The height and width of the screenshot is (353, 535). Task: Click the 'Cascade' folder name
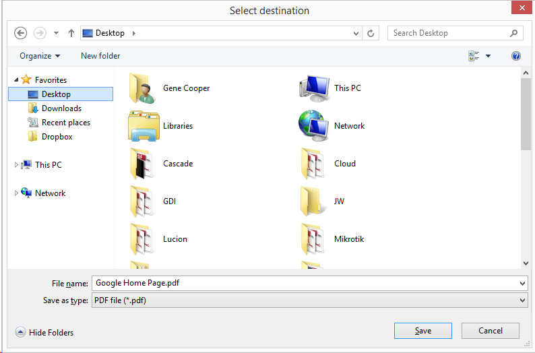pos(178,164)
